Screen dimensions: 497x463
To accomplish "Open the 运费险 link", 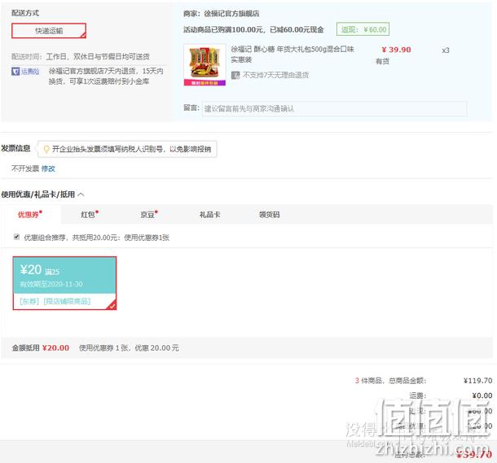I will click(x=30, y=72).
